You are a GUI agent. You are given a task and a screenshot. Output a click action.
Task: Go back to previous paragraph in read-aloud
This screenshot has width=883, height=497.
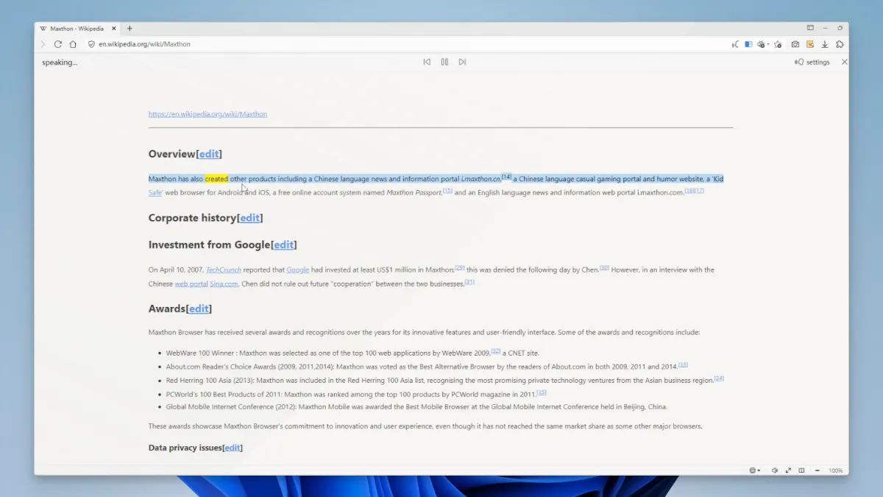[427, 62]
